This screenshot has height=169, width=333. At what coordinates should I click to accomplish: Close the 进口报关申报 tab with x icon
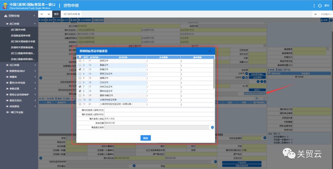pyautogui.click(x=79, y=14)
